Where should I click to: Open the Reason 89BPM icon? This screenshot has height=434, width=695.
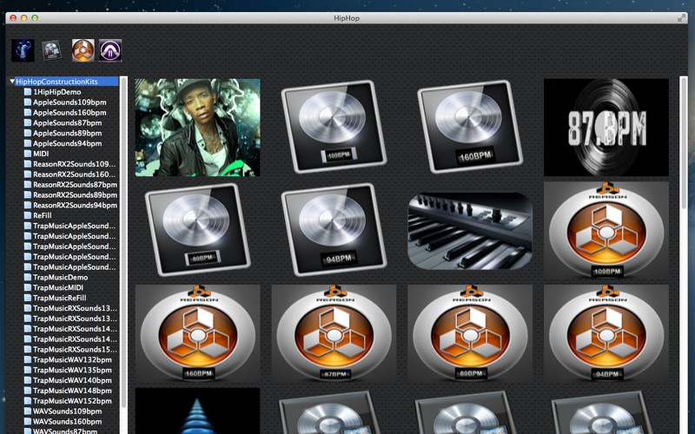click(470, 333)
